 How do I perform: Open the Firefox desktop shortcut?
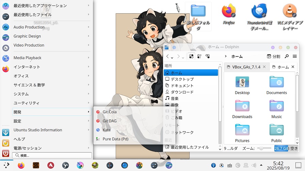(x=229, y=15)
